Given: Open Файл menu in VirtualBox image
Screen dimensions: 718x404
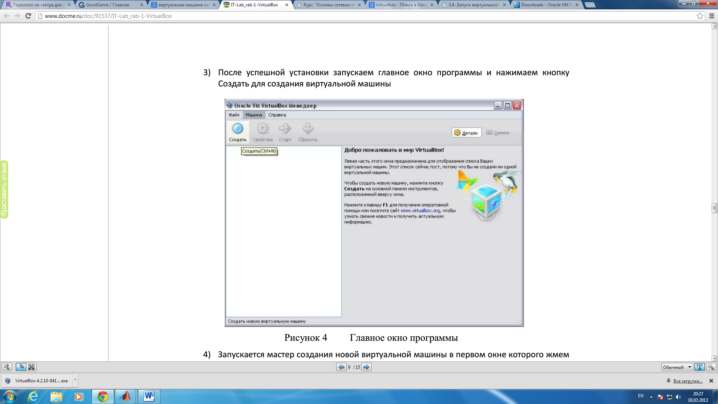Looking at the screenshot, I should (x=234, y=115).
